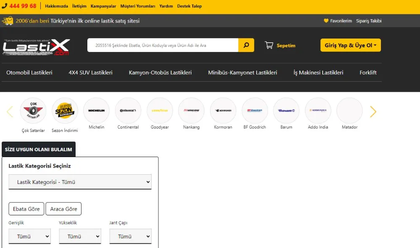Open İş Makinesi Lastikleri menu
Image resolution: width=420 pixels, height=248 pixels.
(x=318, y=72)
